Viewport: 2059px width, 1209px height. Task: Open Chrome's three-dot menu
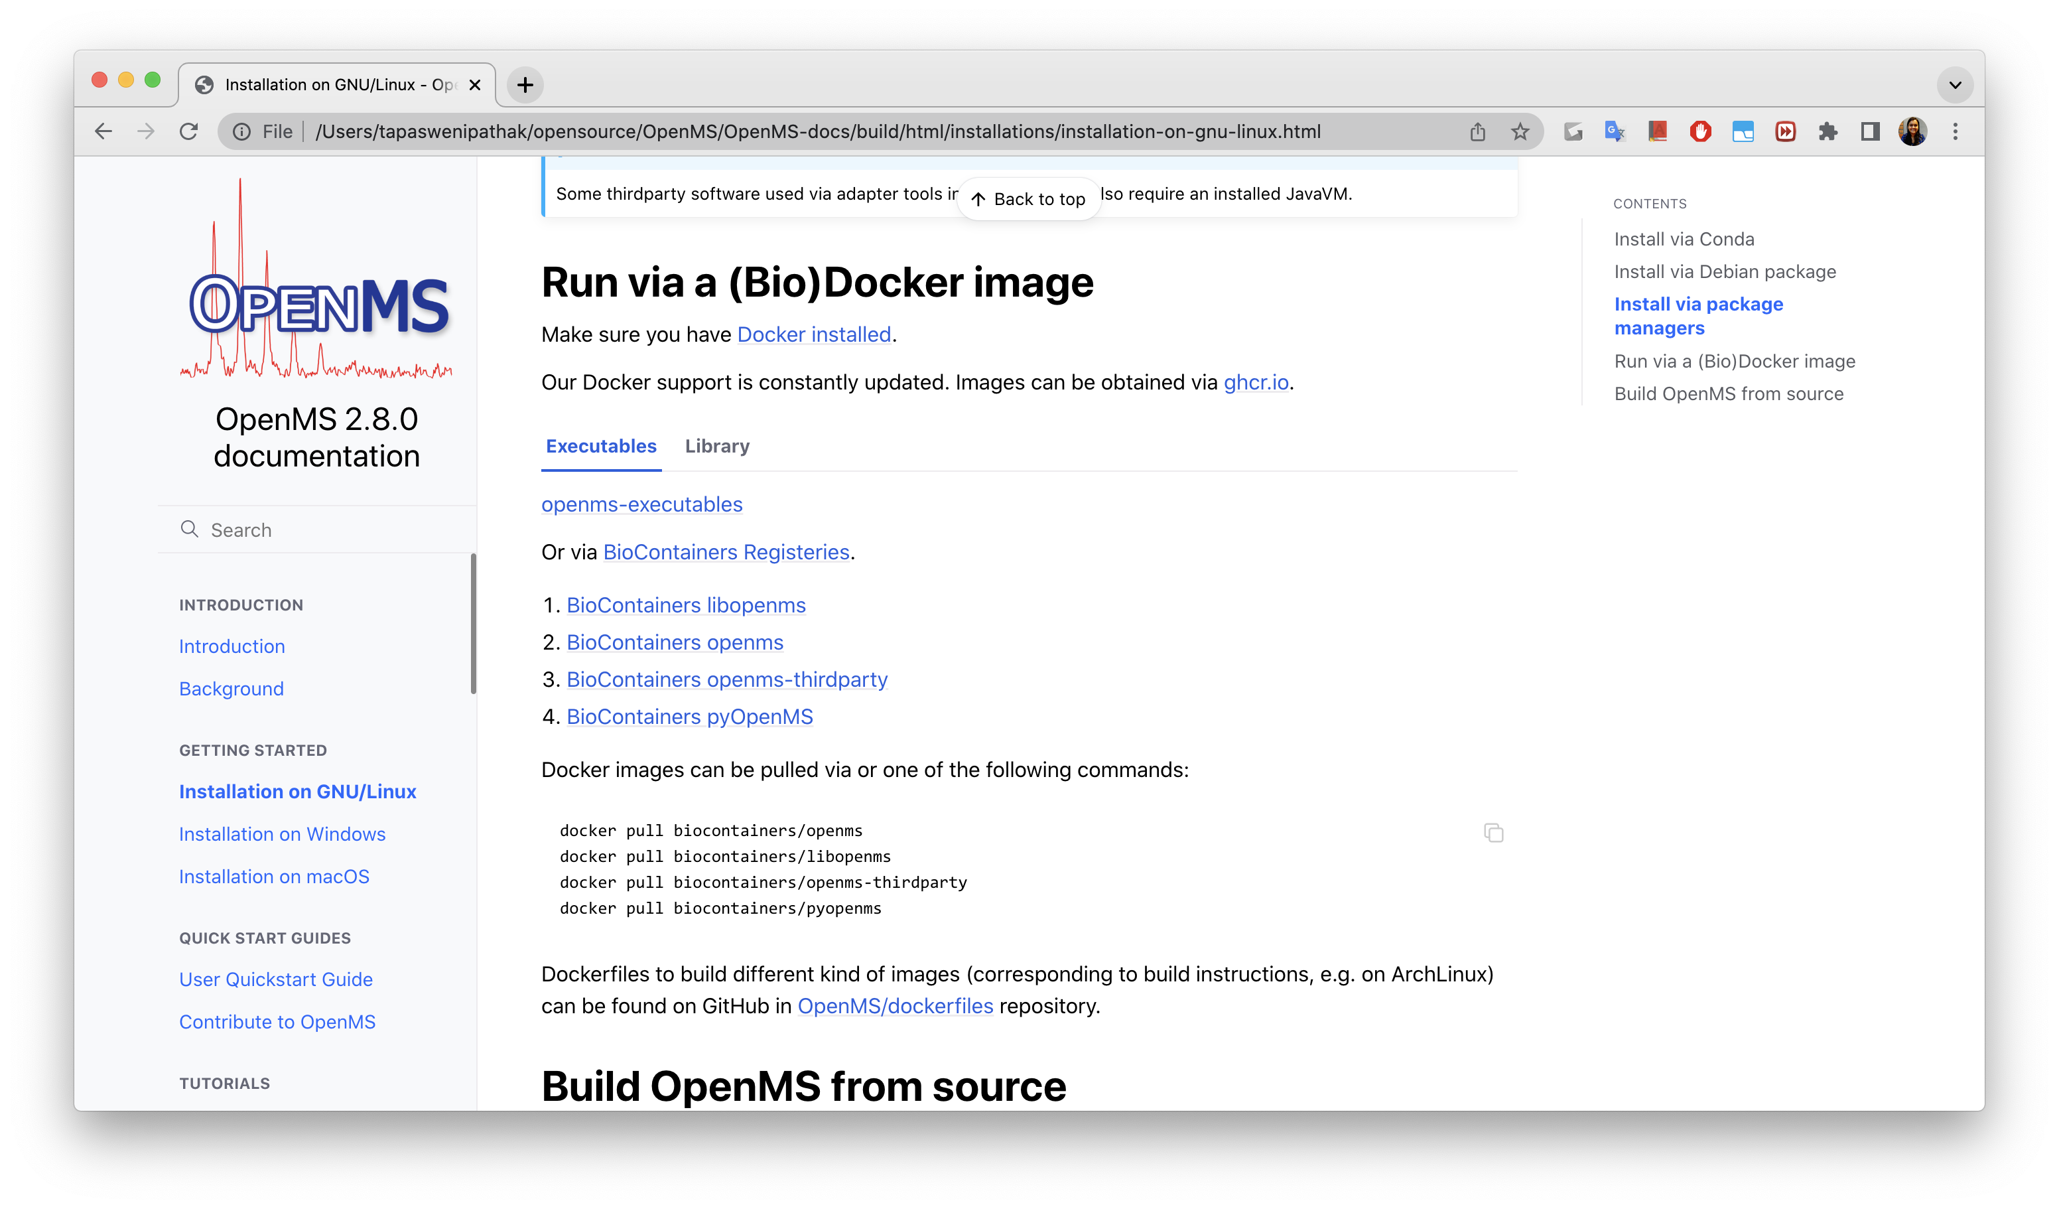[1956, 131]
